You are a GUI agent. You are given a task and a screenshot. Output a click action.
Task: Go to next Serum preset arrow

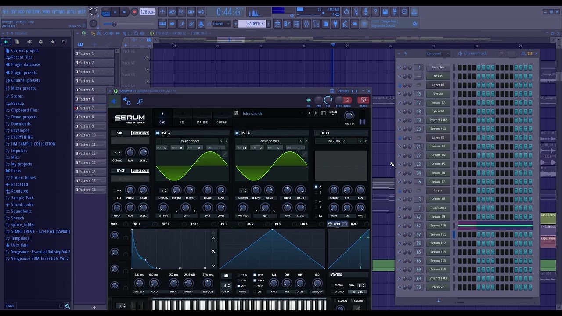tap(315, 113)
